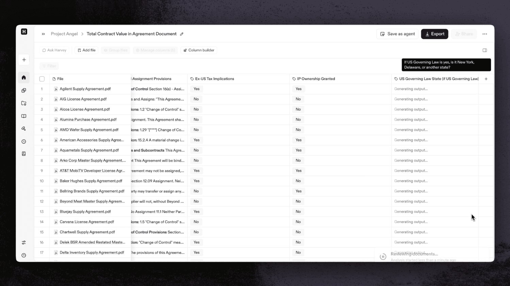Click the PDF icon beside Agilent Supply Agreement
This screenshot has height=286, width=510.
(56, 89)
